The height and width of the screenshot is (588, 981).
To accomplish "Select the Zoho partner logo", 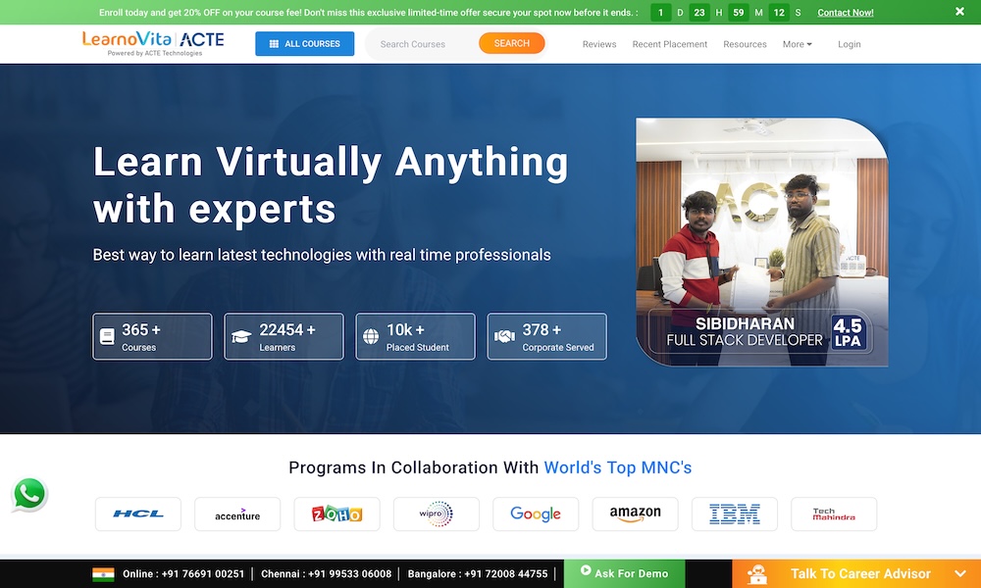I will [x=337, y=514].
